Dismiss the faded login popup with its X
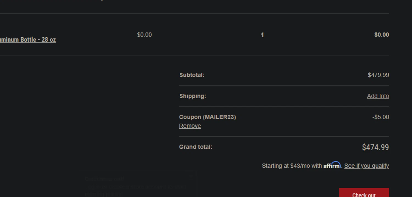The height and width of the screenshot is (197, 412). (191, 176)
